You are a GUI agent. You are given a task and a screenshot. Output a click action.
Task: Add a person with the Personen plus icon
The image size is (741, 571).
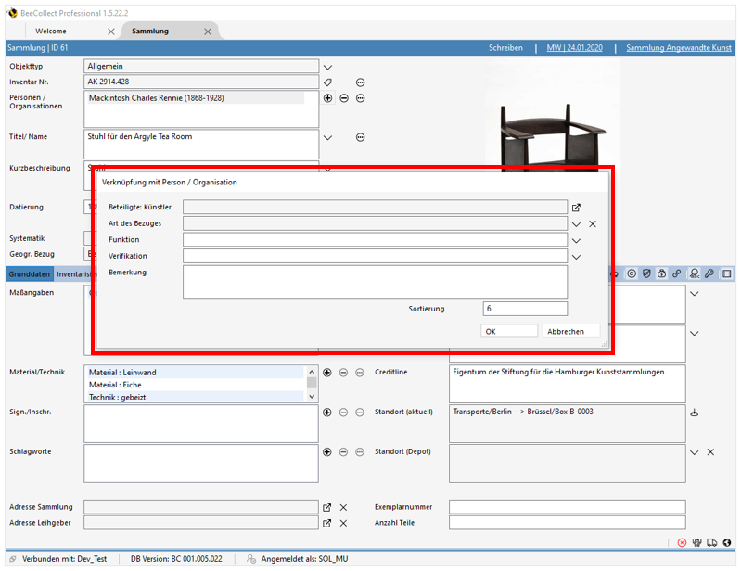pos(327,98)
